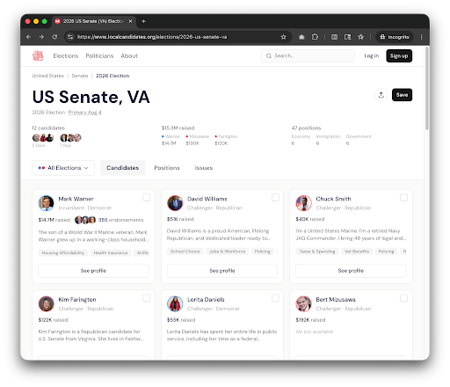Open the extensions puzzle icon

[x=315, y=37]
